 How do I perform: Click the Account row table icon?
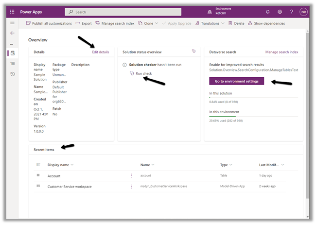(38, 175)
